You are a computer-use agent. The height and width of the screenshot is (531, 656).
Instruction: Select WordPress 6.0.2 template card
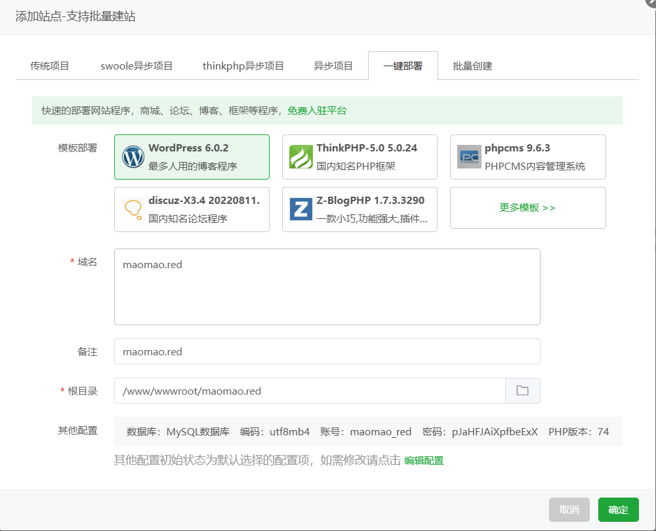192,157
